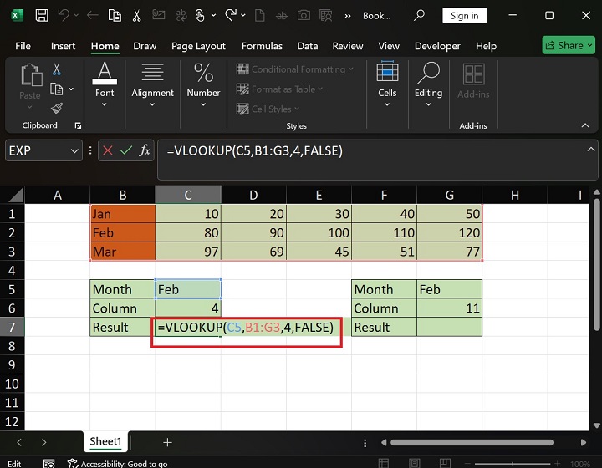Open the Review tab

tap(348, 46)
